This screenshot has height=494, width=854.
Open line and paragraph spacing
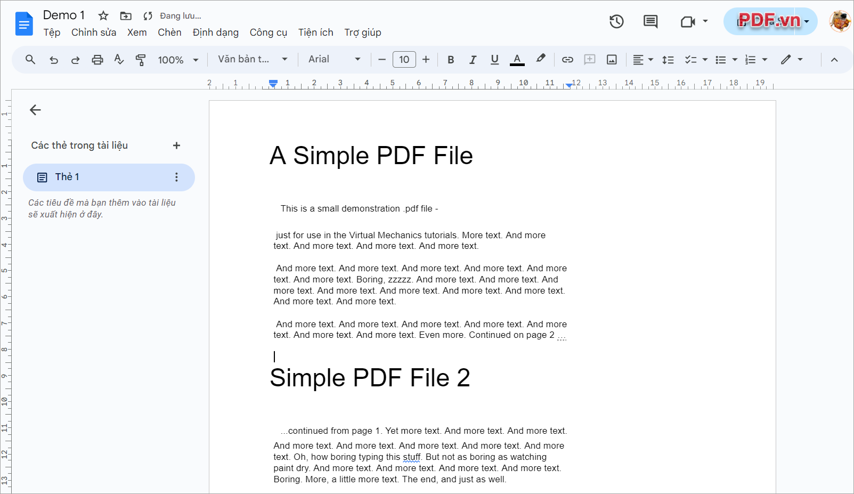click(668, 60)
